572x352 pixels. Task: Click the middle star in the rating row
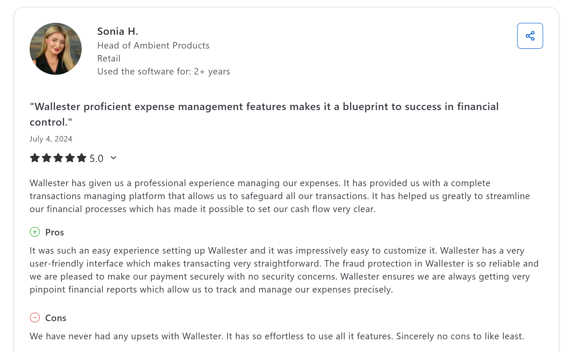coord(58,158)
